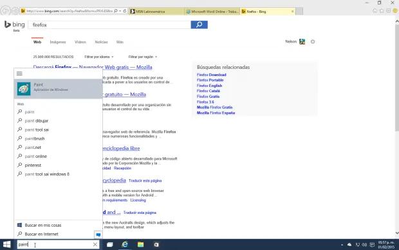Image resolution: width=399 pixels, height=250 pixels.
Task: Click the Descargá Firefox Mozilla result
Action: pos(93,67)
